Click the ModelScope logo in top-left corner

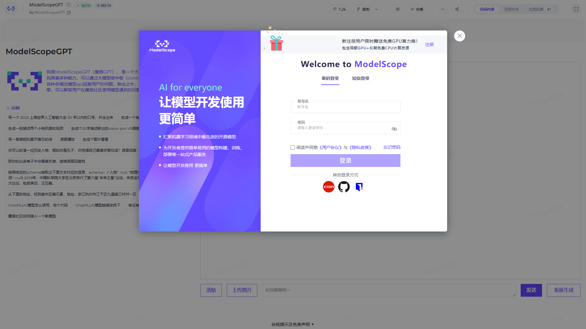[x=11, y=9]
